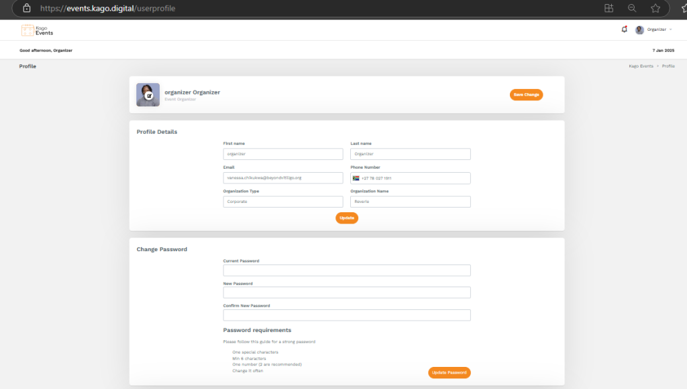Open the phone country flag selector
The width and height of the screenshot is (687, 389).
click(356, 178)
